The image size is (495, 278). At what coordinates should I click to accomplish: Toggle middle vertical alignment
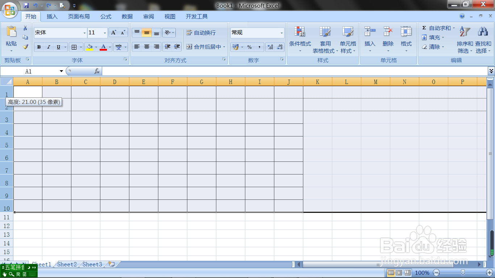click(x=147, y=33)
